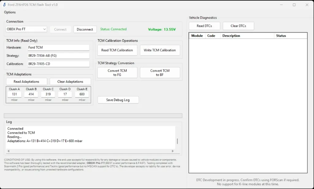Screen dimensions: 314x189
Task: Convert TCM to BF strategy
Action: 160,73
